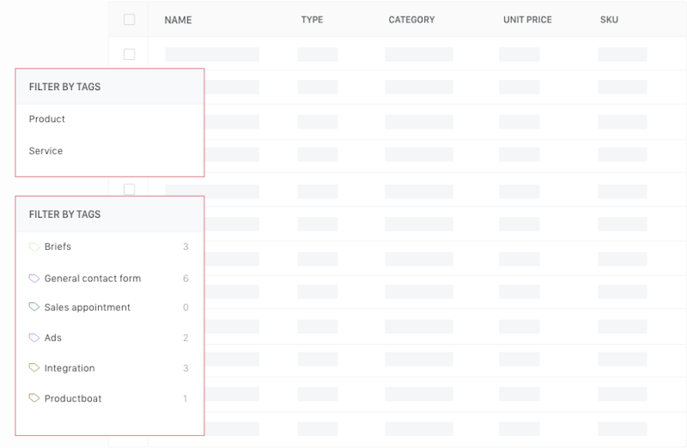Click the green Briefs tag icon

(x=34, y=247)
